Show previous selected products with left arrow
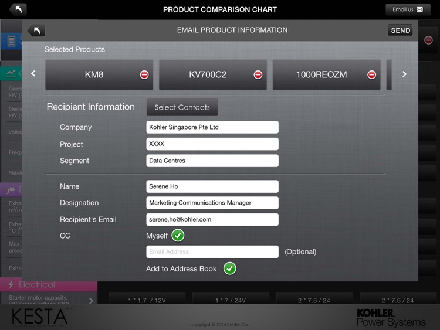Viewport: 440px width, 330px height. point(33,74)
